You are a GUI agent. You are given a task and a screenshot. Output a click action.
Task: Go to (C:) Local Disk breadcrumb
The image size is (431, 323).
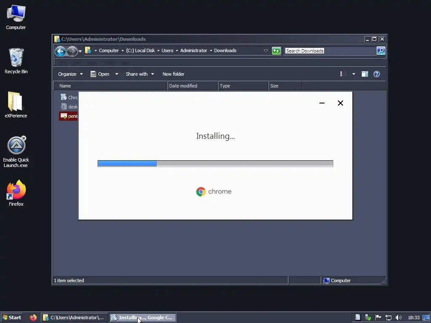pyautogui.click(x=141, y=50)
